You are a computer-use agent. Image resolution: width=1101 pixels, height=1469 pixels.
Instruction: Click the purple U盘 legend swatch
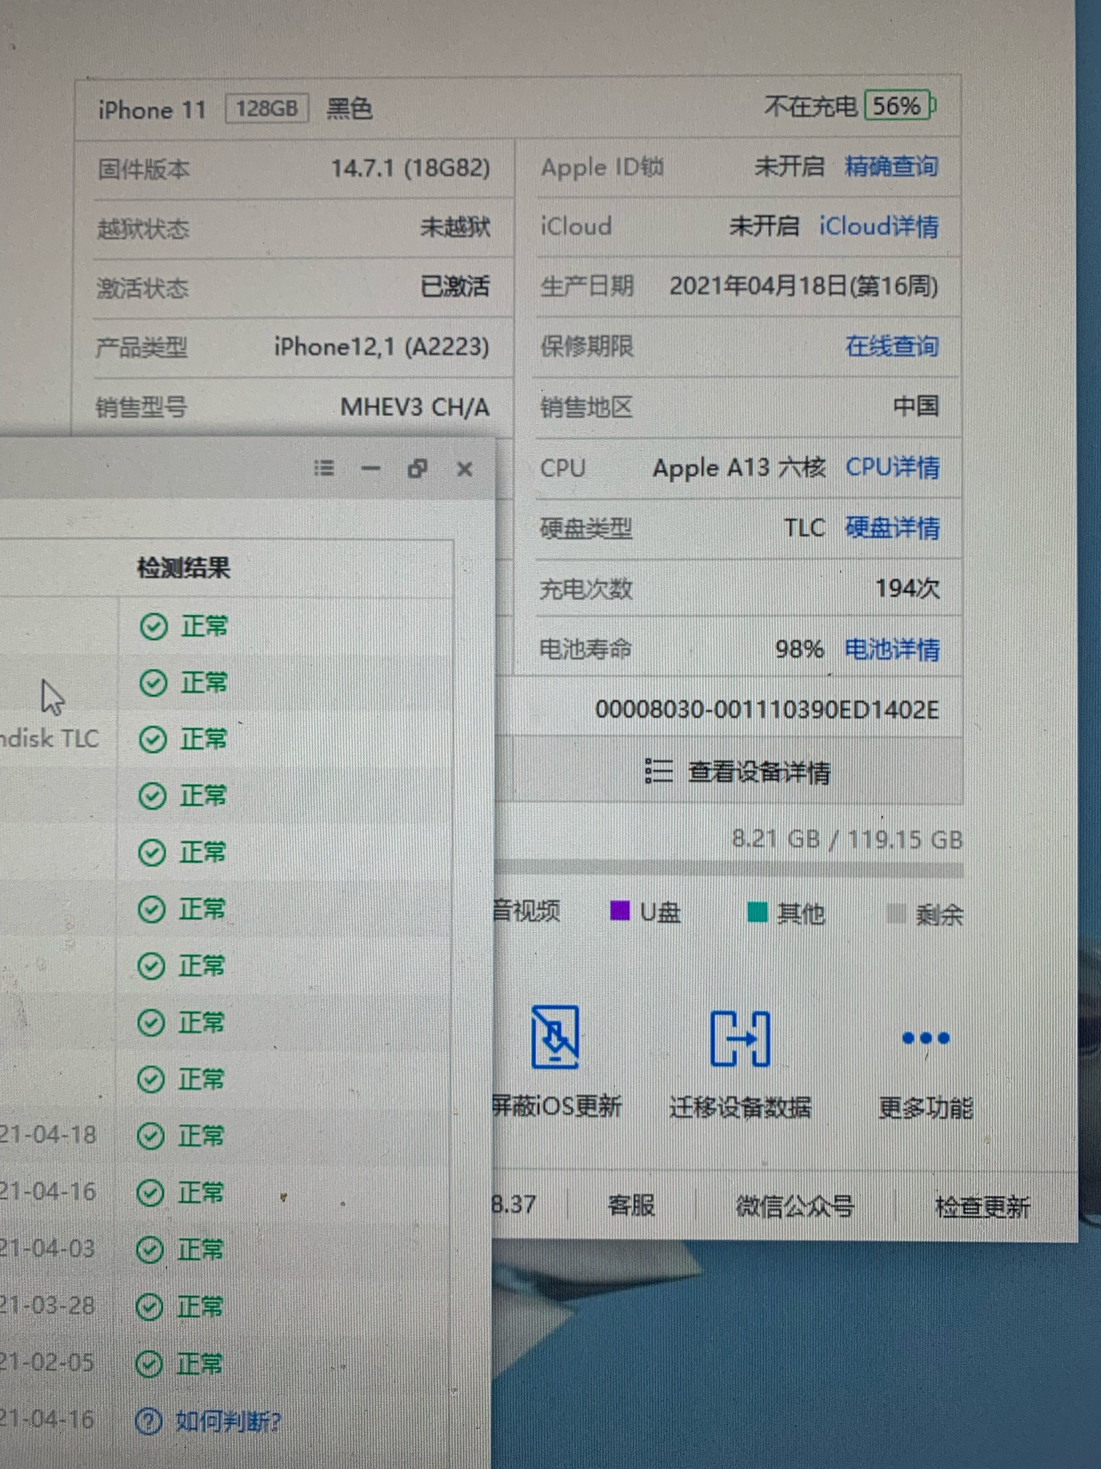[x=620, y=910]
